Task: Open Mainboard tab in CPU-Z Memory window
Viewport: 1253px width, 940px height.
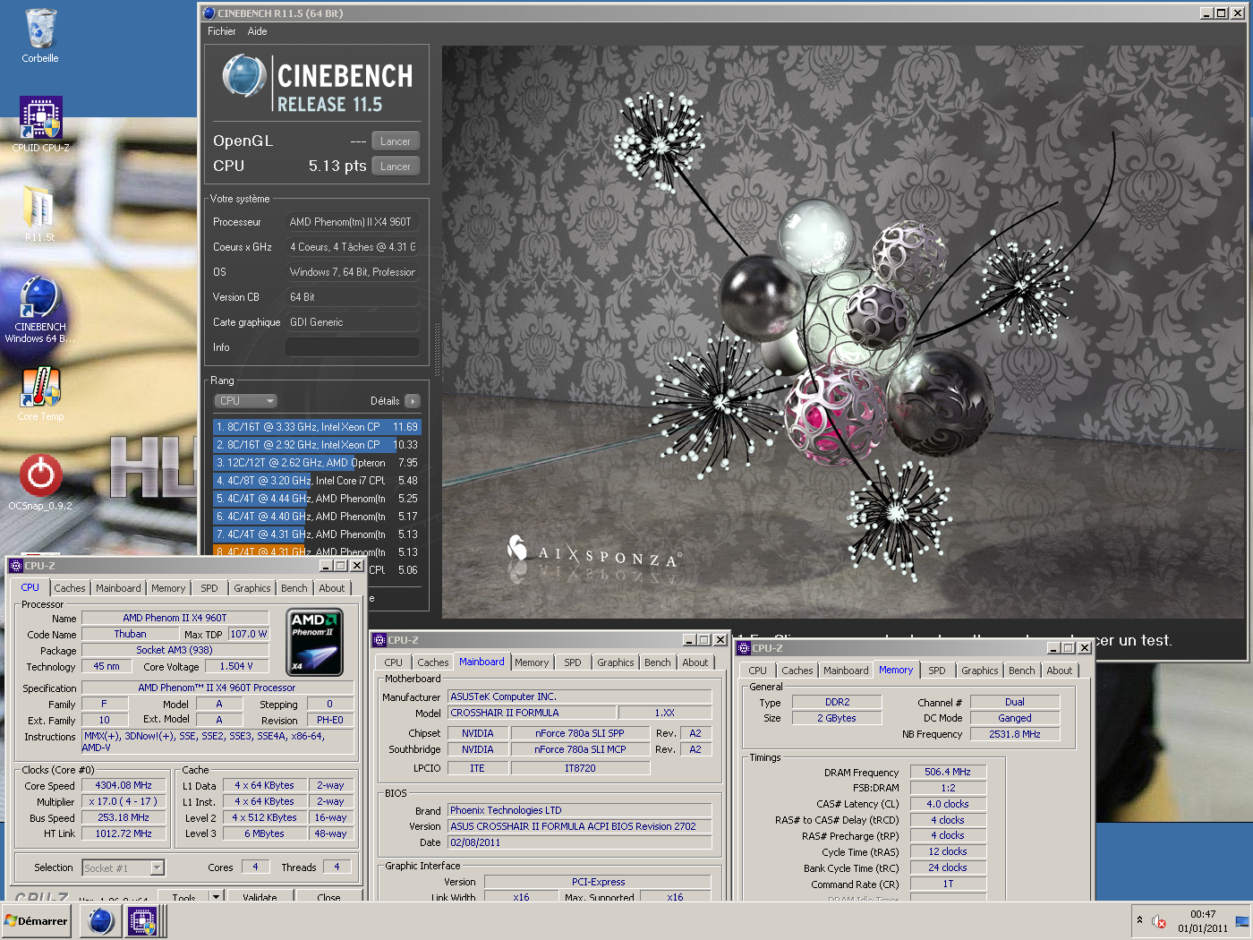Action: [846, 671]
